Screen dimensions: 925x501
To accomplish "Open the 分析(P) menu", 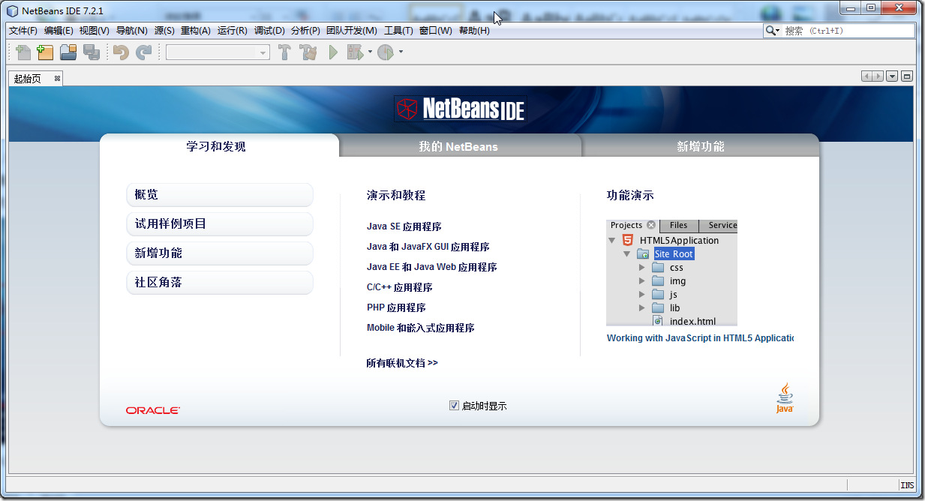I will tap(305, 31).
